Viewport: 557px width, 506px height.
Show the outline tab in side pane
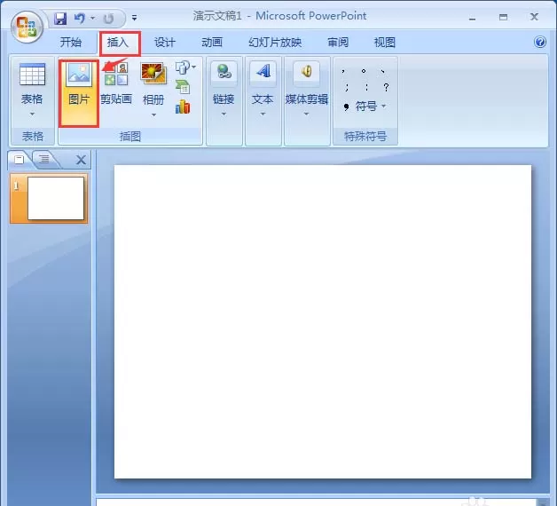44,159
